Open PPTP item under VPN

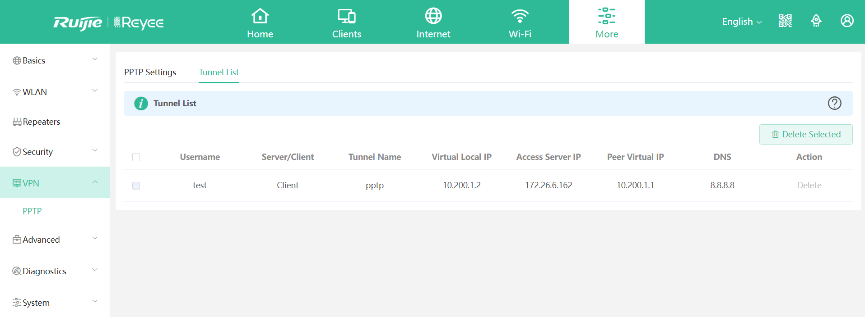(x=32, y=211)
